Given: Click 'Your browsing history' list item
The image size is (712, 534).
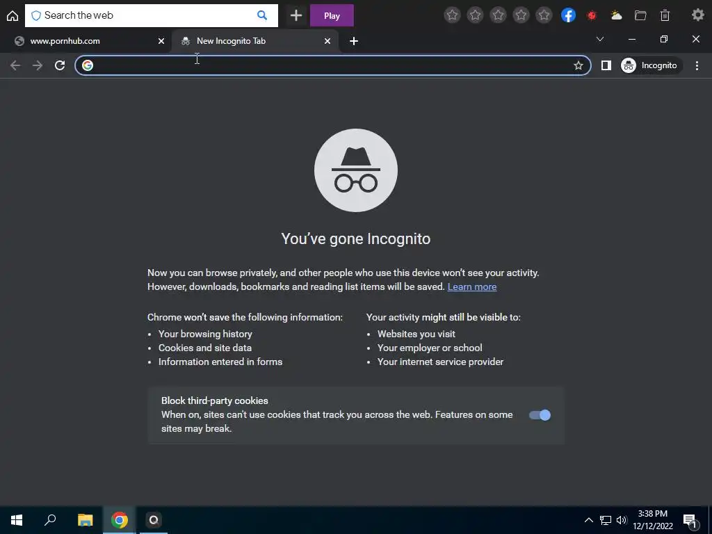Looking at the screenshot, I should pos(205,334).
